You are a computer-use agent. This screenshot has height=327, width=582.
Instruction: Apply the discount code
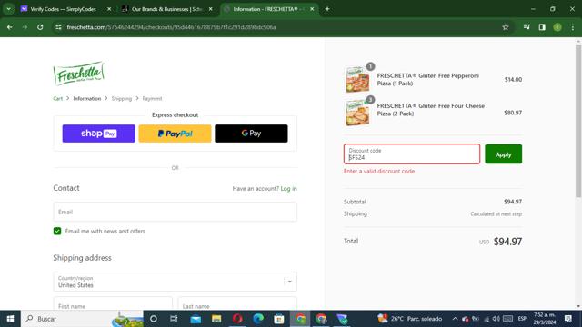click(503, 154)
